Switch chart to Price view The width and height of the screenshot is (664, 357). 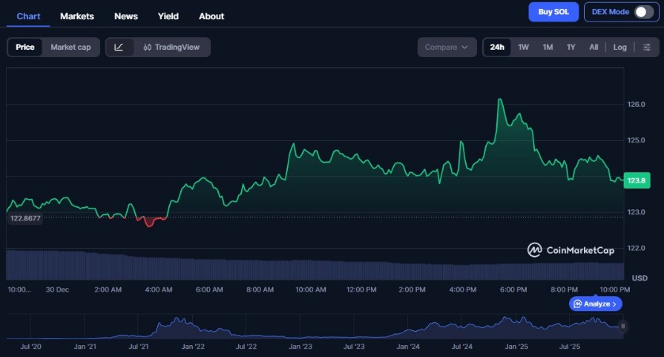tap(25, 48)
